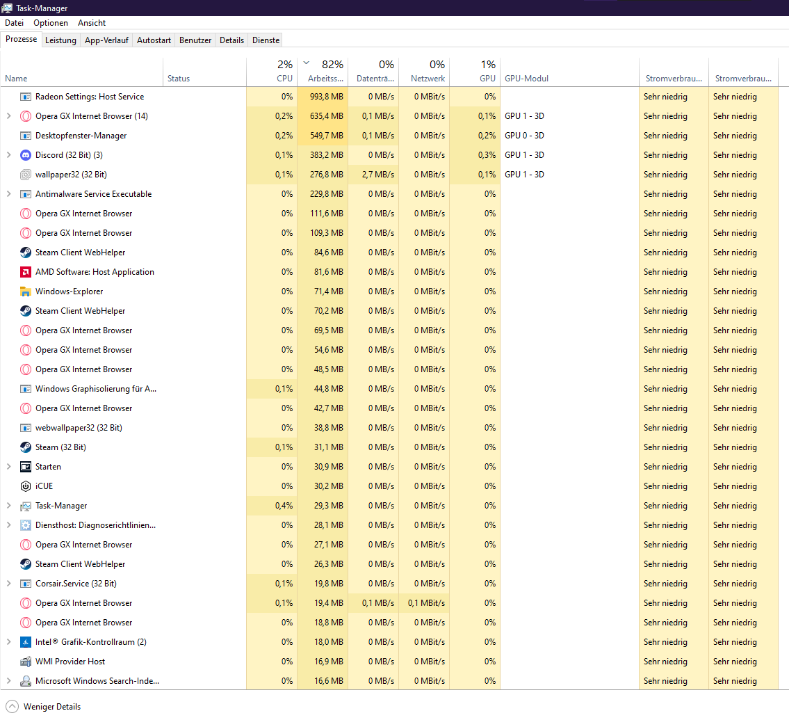
Task: Click the Windows Graphisolierung process icon
Action: (26, 389)
